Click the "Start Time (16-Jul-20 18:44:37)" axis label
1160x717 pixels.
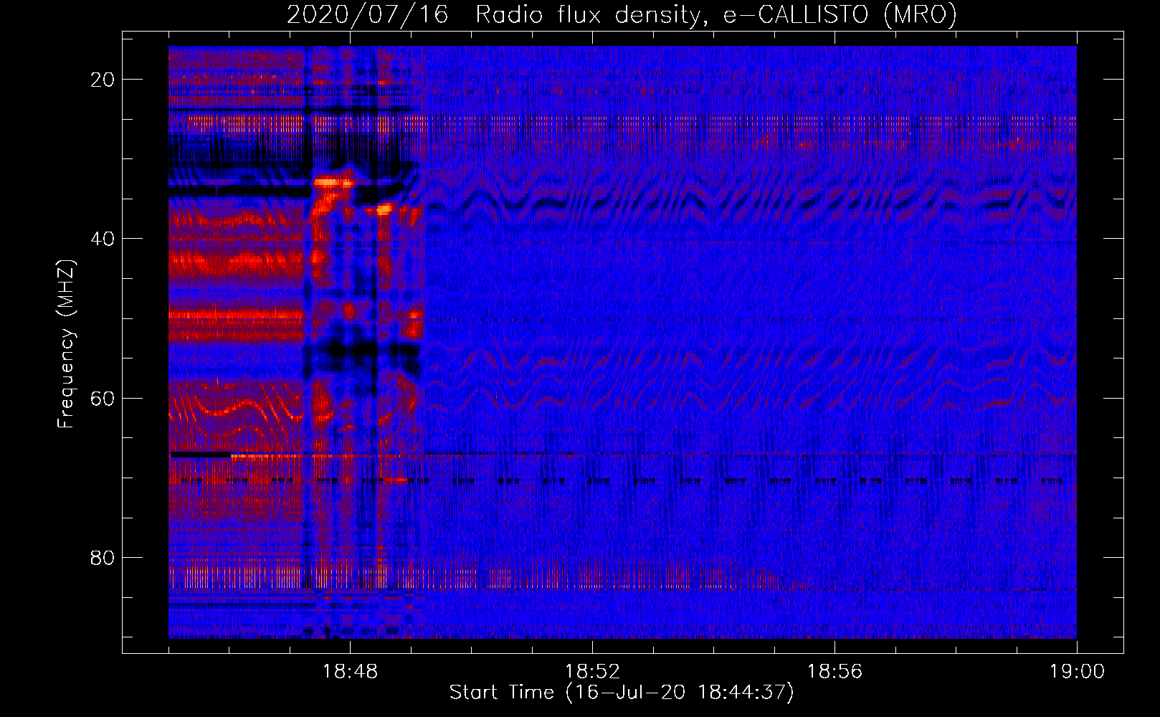622,693
